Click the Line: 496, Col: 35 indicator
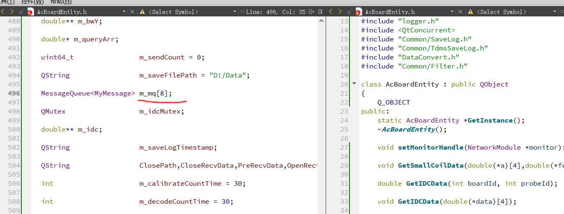 click(276, 12)
